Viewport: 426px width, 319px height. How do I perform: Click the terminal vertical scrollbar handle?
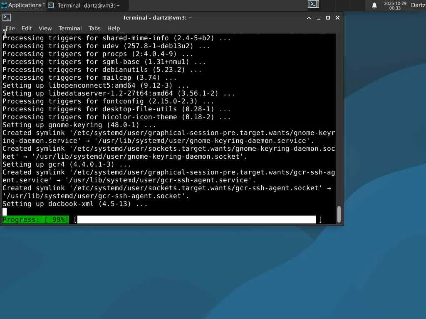(339, 214)
